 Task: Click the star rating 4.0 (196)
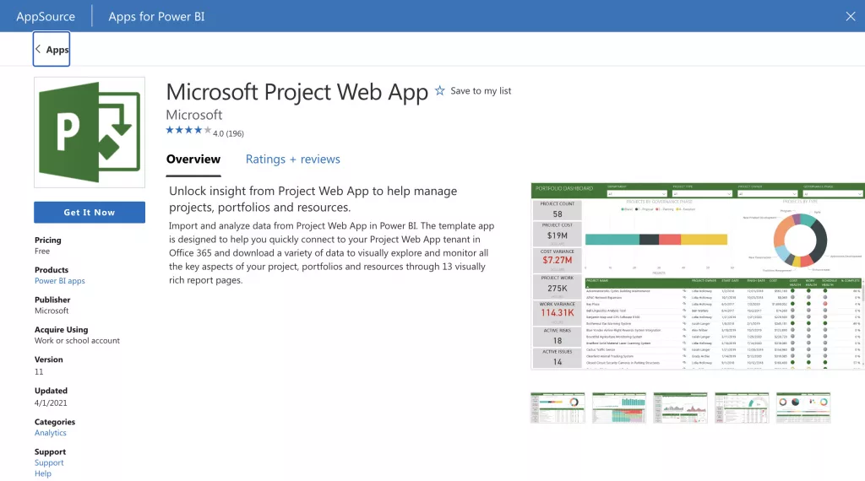pyautogui.click(x=204, y=131)
